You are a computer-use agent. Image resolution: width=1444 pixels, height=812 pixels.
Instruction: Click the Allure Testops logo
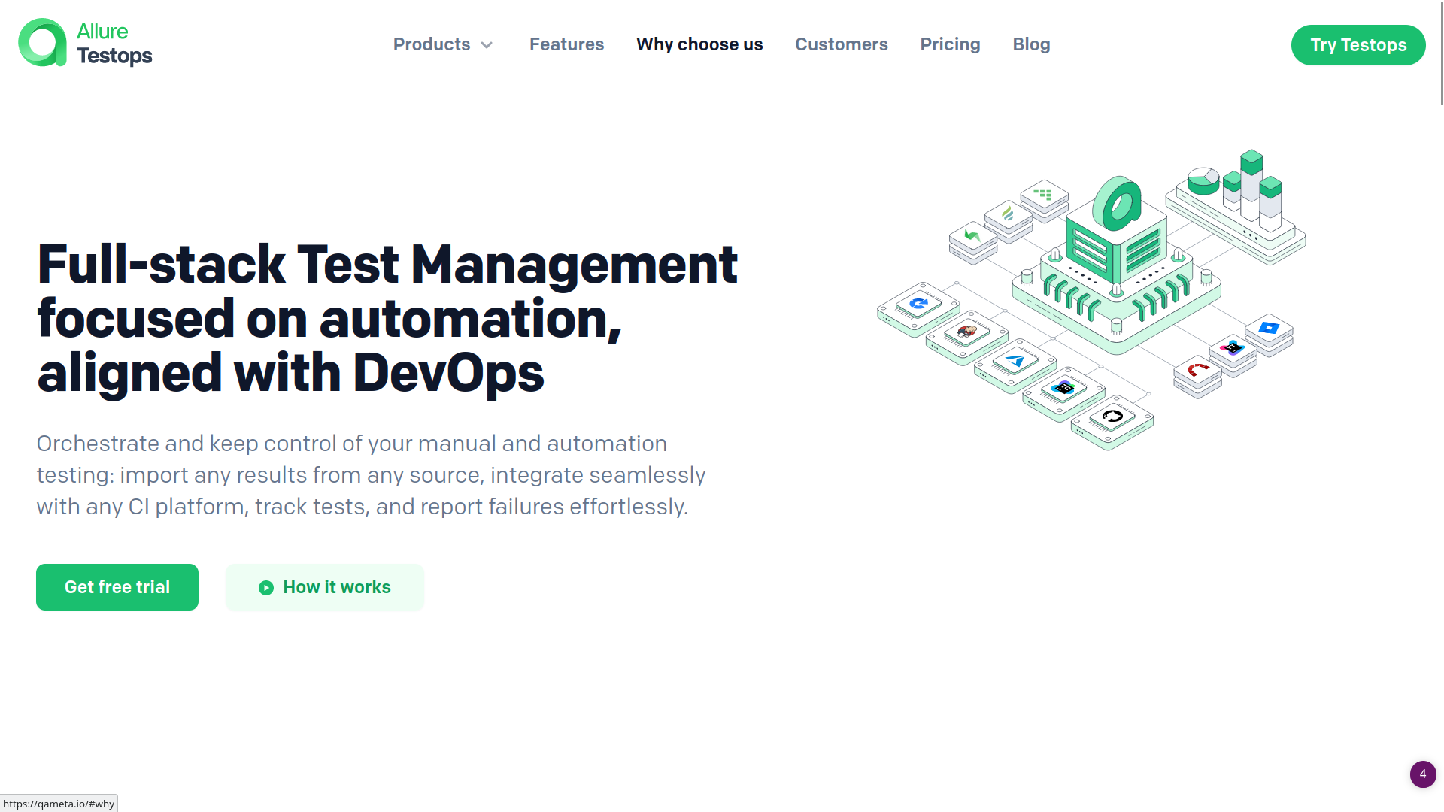coord(85,43)
